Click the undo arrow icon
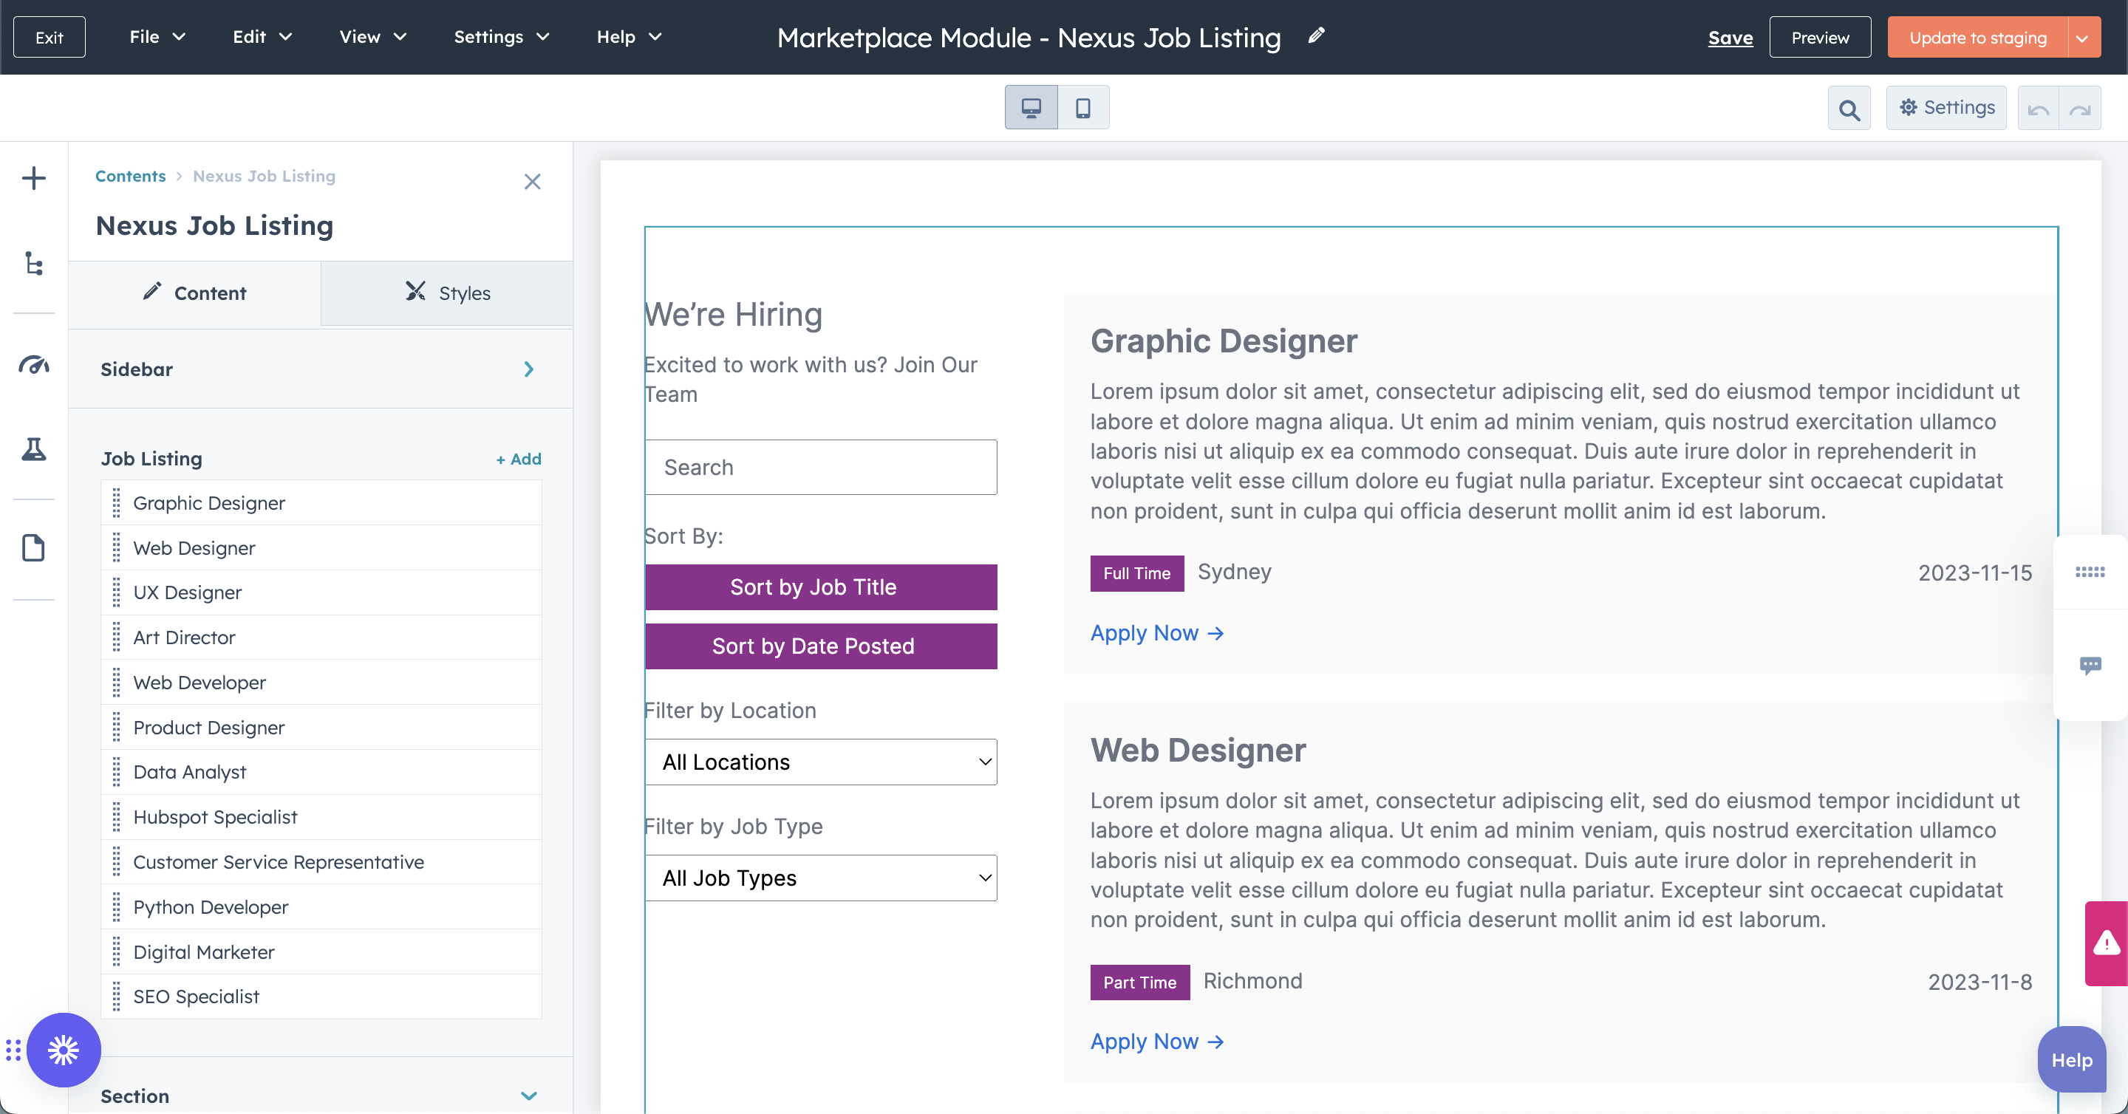The width and height of the screenshot is (2128, 1114). coord(2038,108)
